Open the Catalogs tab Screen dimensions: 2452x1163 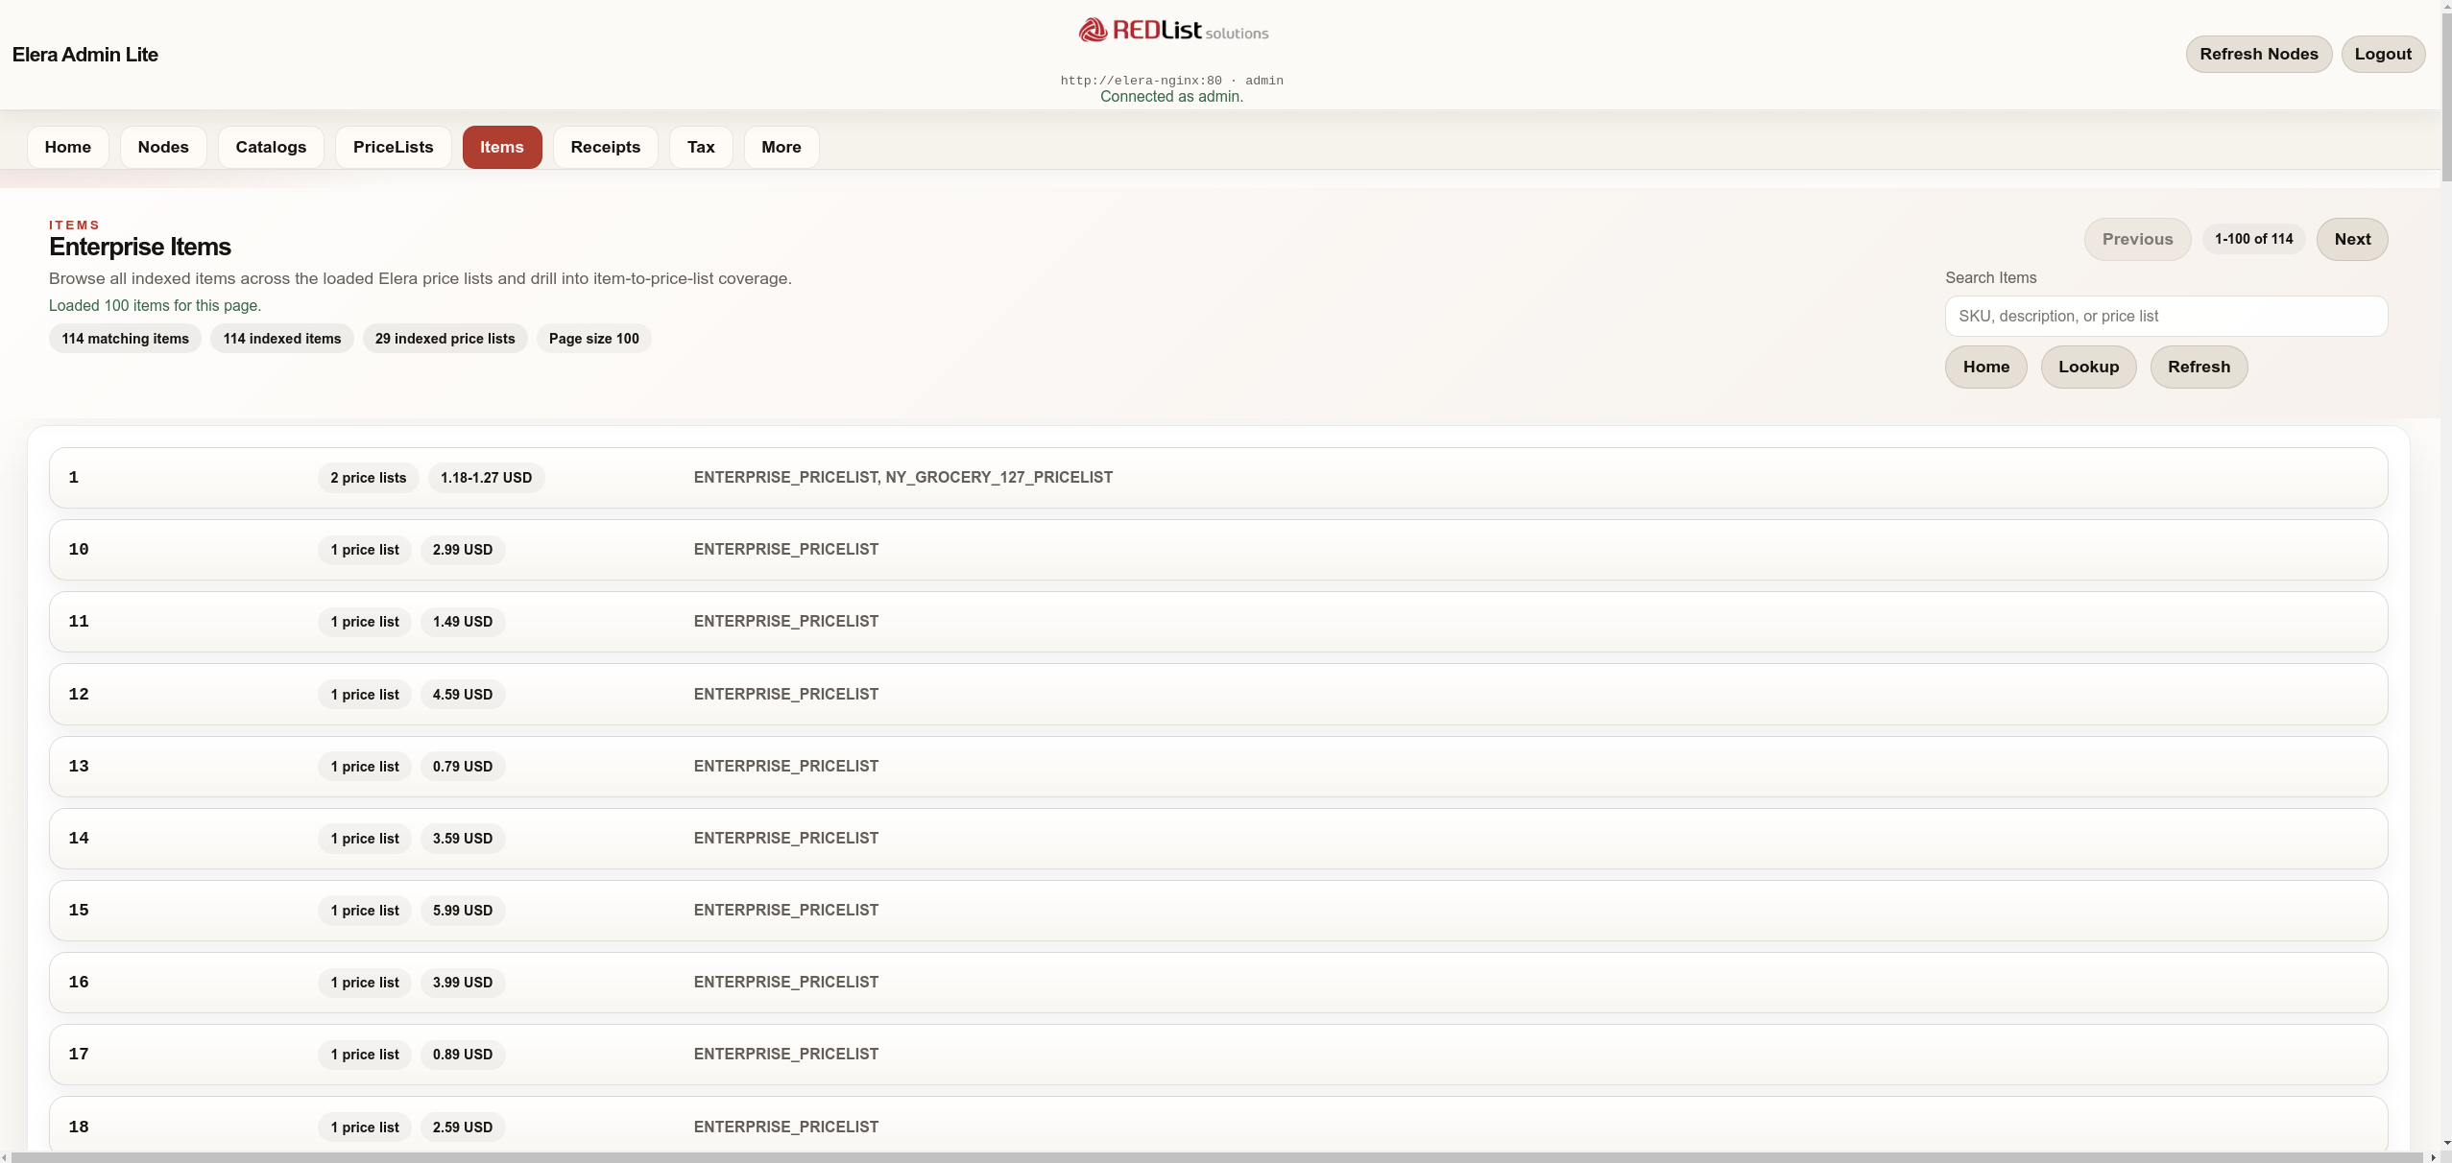click(271, 147)
